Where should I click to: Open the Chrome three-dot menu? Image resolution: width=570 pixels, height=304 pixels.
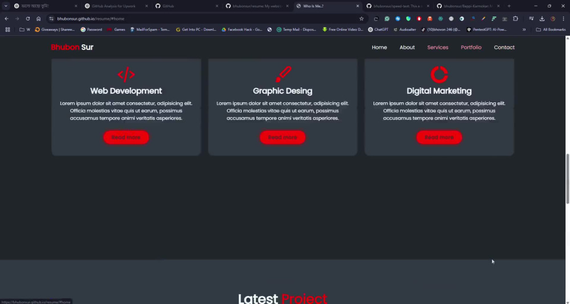(563, 19)
